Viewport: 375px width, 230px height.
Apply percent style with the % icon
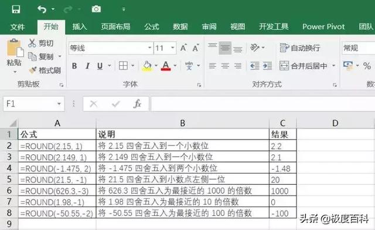[x=367, y=66]
